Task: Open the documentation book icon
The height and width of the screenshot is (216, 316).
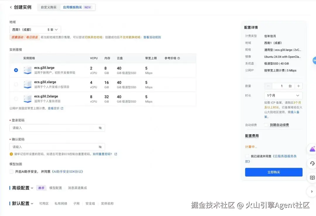Action: pos(312,177)
